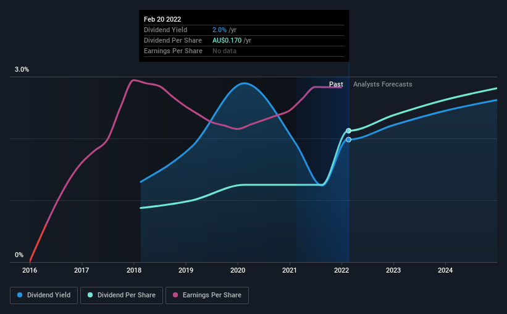
Task: Click the 2023 x-axis label
Action: click(x=393, y=270)
